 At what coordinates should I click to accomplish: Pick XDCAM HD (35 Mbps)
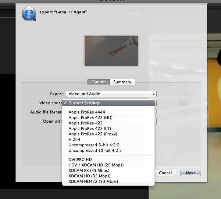pyautogui.click(x=109, y=176)
